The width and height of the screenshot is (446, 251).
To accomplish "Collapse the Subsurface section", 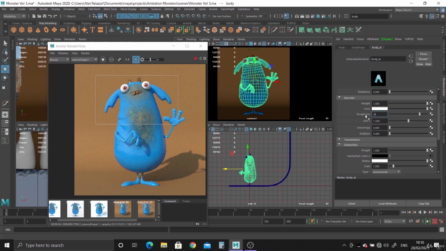I will (x=339, y=144).
